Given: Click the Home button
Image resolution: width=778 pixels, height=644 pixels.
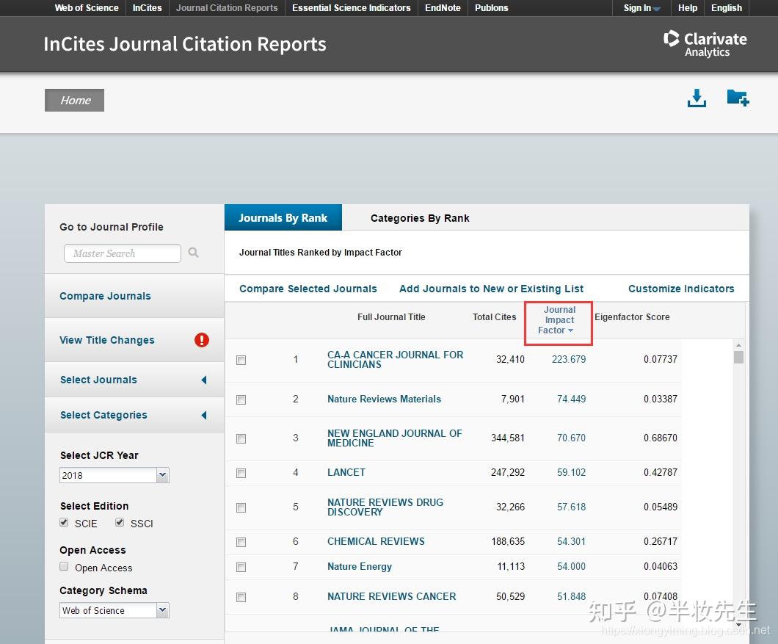Looking at the screenshot, I should point(75,101).
